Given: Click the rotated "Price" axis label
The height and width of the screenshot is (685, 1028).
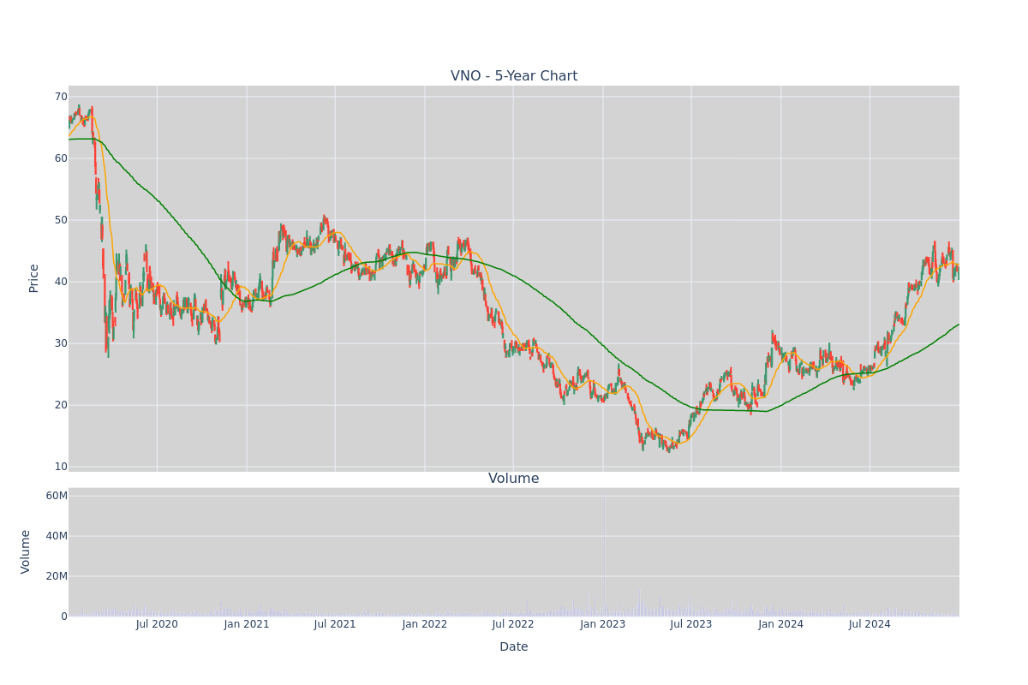Looking at the screenshot, I should pyautogui.click(x=33, y=278).
